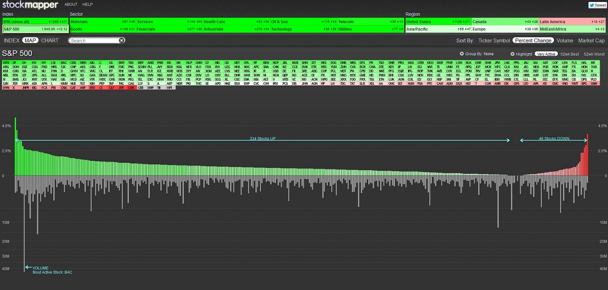This screenshot has height=290, width=608.
Task: Highlight 52wk Worst stocks
Action: tap(594, 54)
